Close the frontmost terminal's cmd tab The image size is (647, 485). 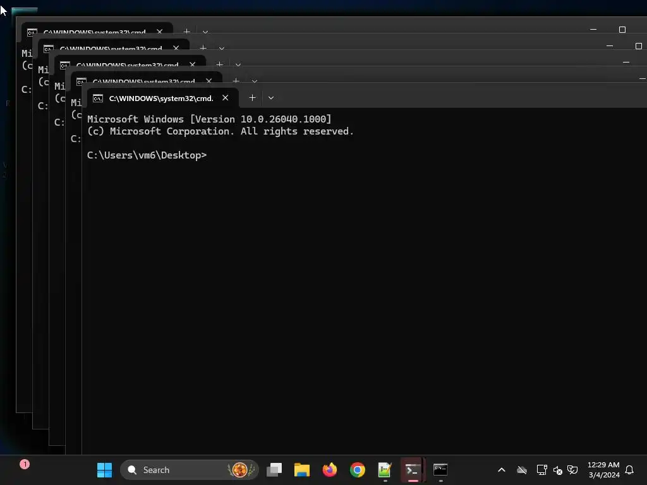pyautogui.click(x=226, y=98)
